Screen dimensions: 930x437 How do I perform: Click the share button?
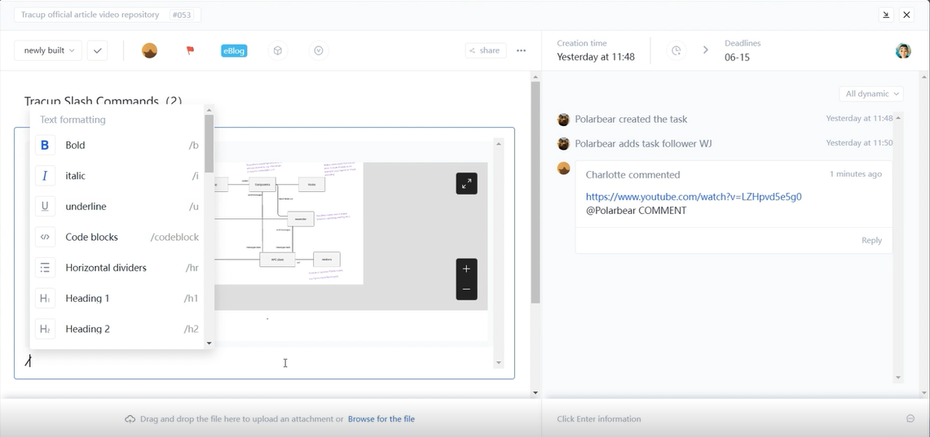485,50
